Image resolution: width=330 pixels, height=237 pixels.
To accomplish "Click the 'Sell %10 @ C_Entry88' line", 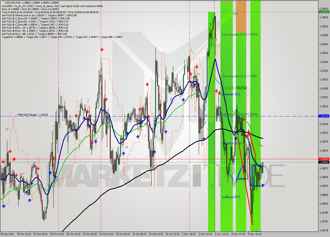I will (x=35, y=24).
